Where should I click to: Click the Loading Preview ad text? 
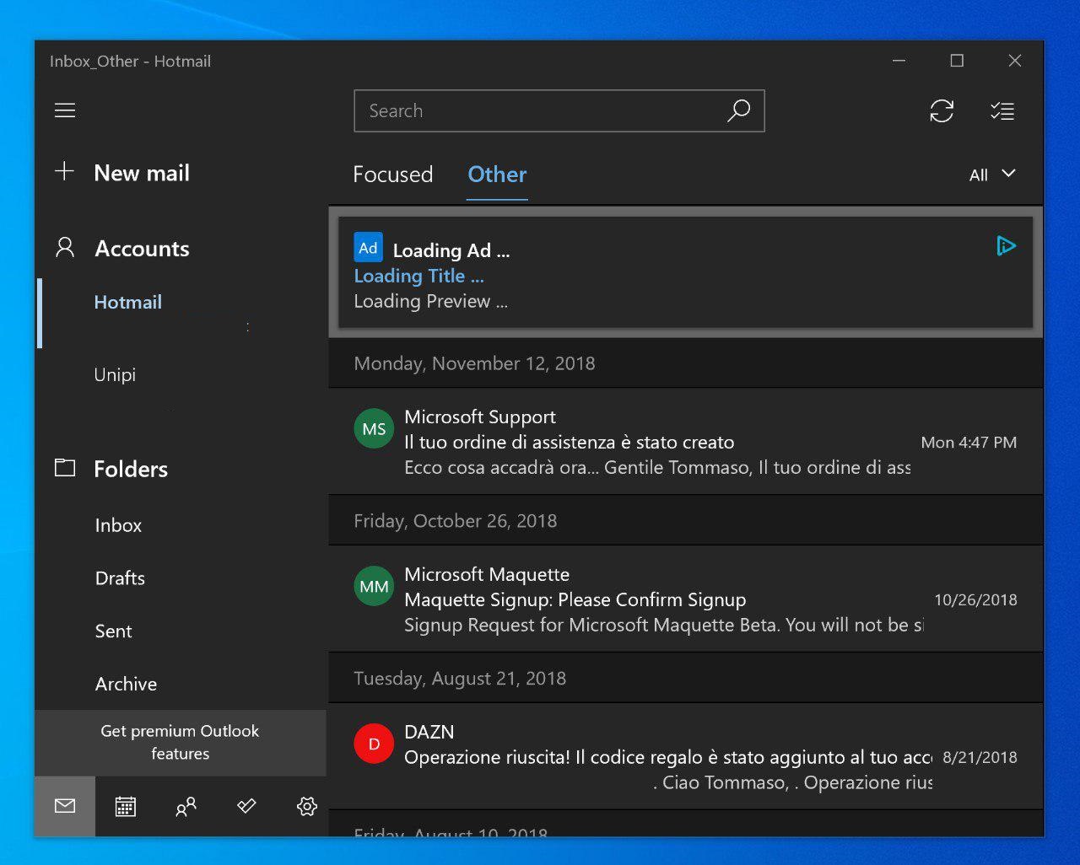430,301
